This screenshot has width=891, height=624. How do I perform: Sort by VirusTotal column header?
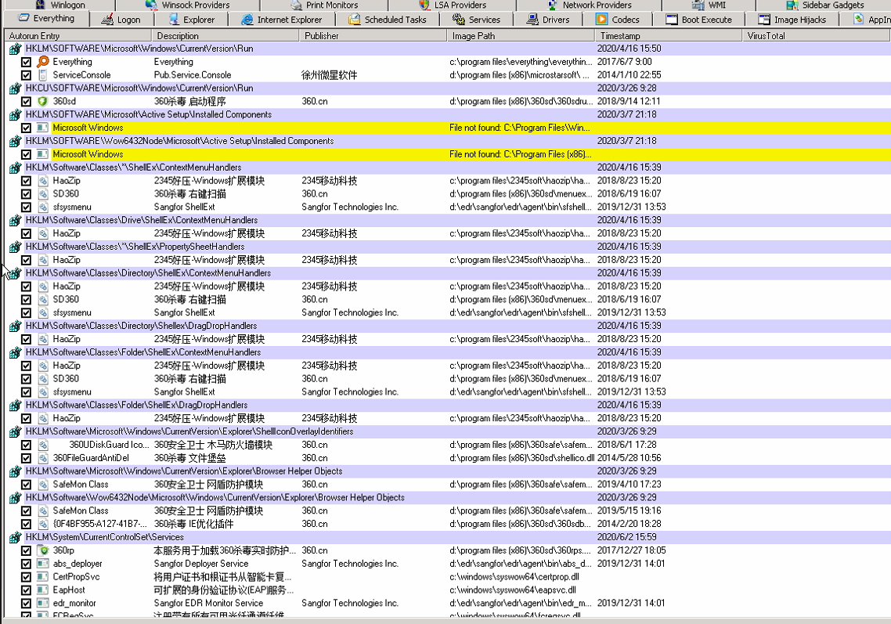(816, 36)
